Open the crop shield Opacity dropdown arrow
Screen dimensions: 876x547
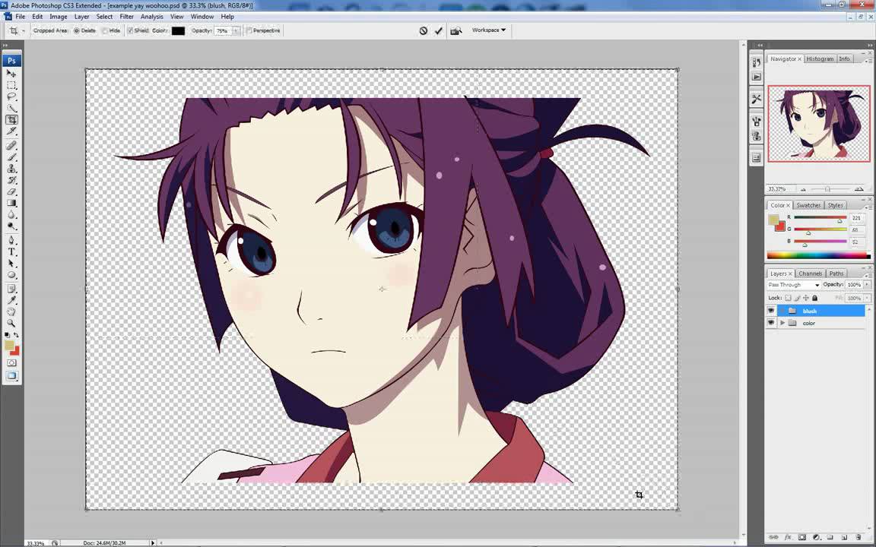pos(237,30)
